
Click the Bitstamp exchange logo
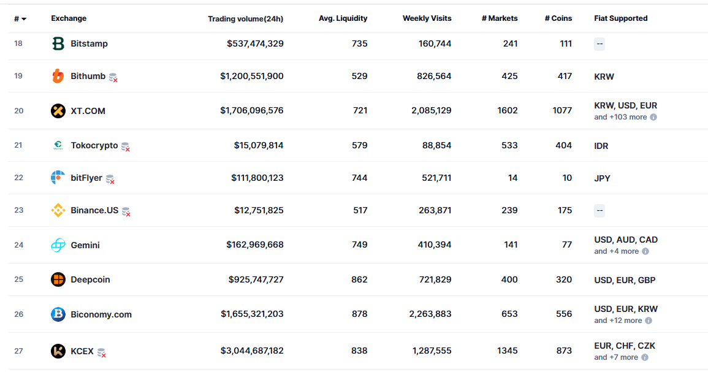tap(58, 44)
